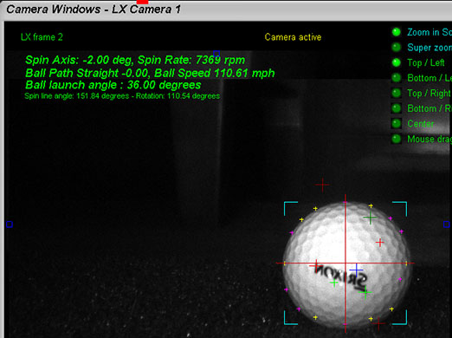Click the Super zoom label
This screenshot has width=452, height=338.
(x=429, y=48)
